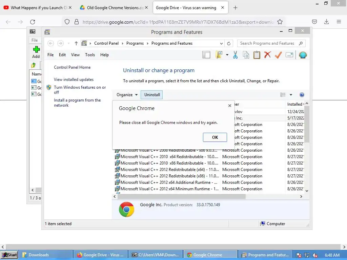Open the View menu
This screenshot has width=347, height=260.
tap(75, 55)
